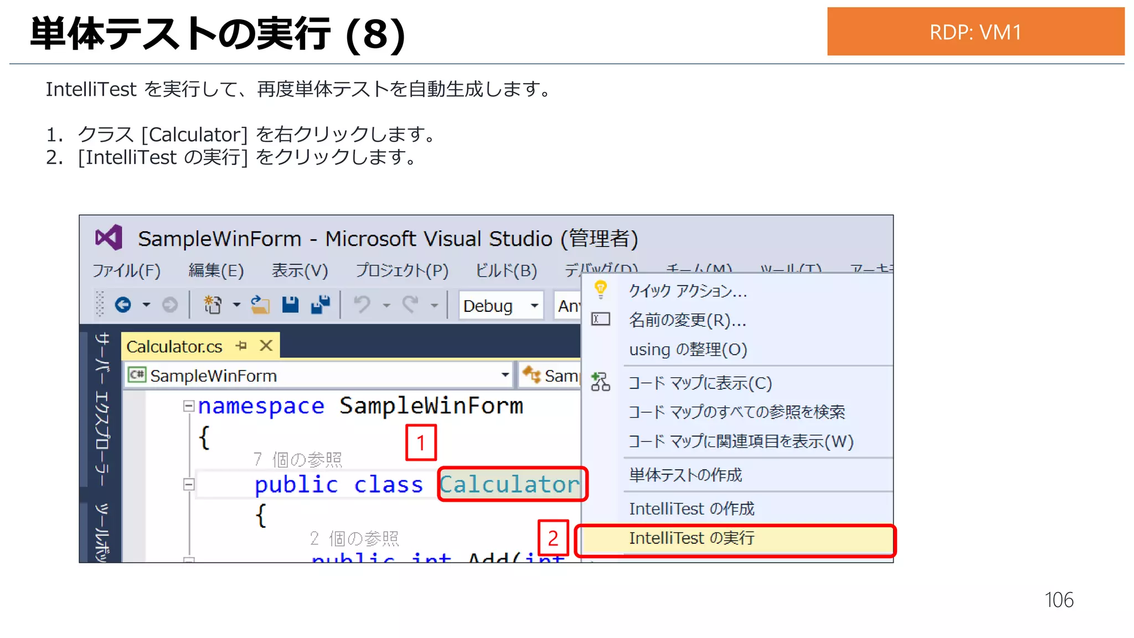Save file with single disk icon
Screen dimensions: 1134x638
pos(290,305)
